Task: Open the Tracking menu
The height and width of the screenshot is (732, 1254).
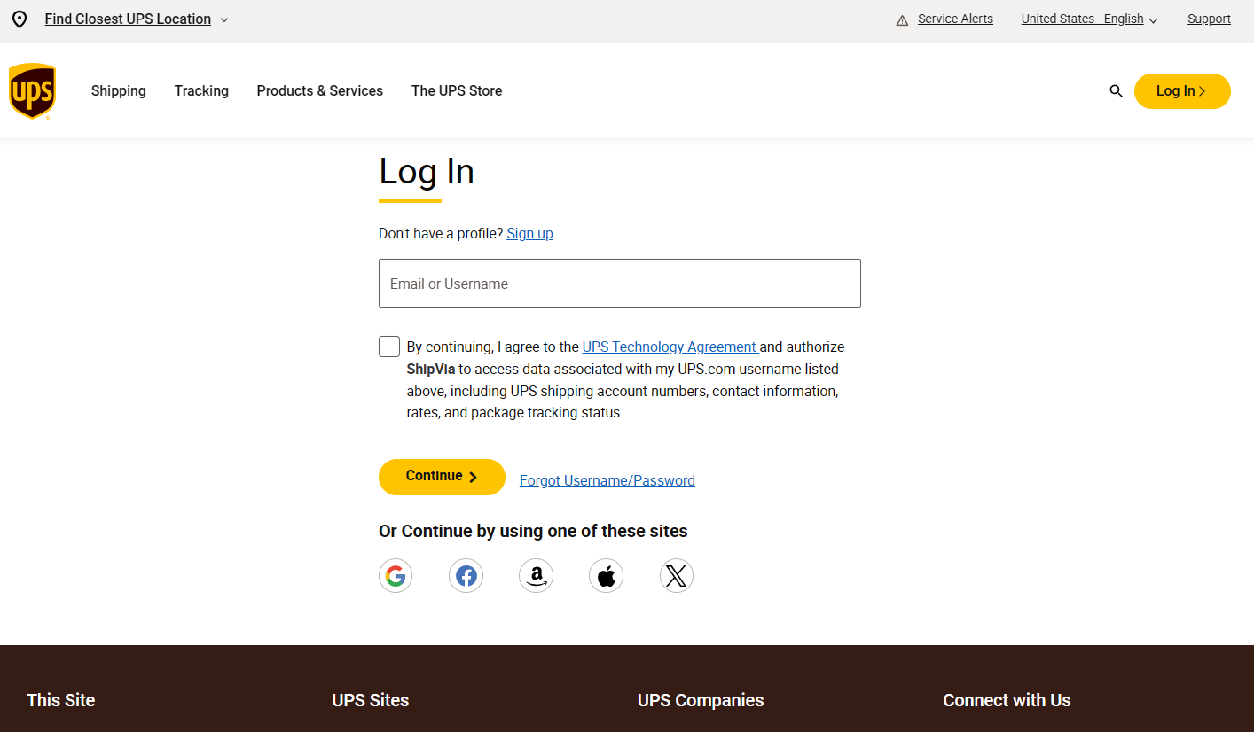Action: [201, 90]
